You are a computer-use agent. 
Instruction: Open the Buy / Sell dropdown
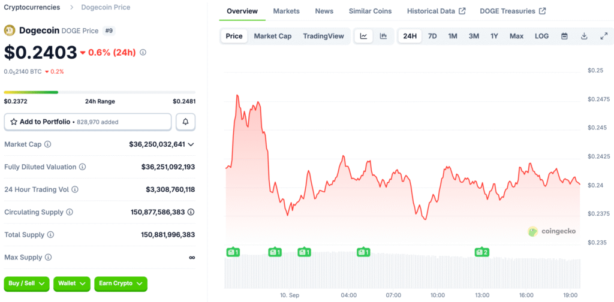(x=26, y=283)
